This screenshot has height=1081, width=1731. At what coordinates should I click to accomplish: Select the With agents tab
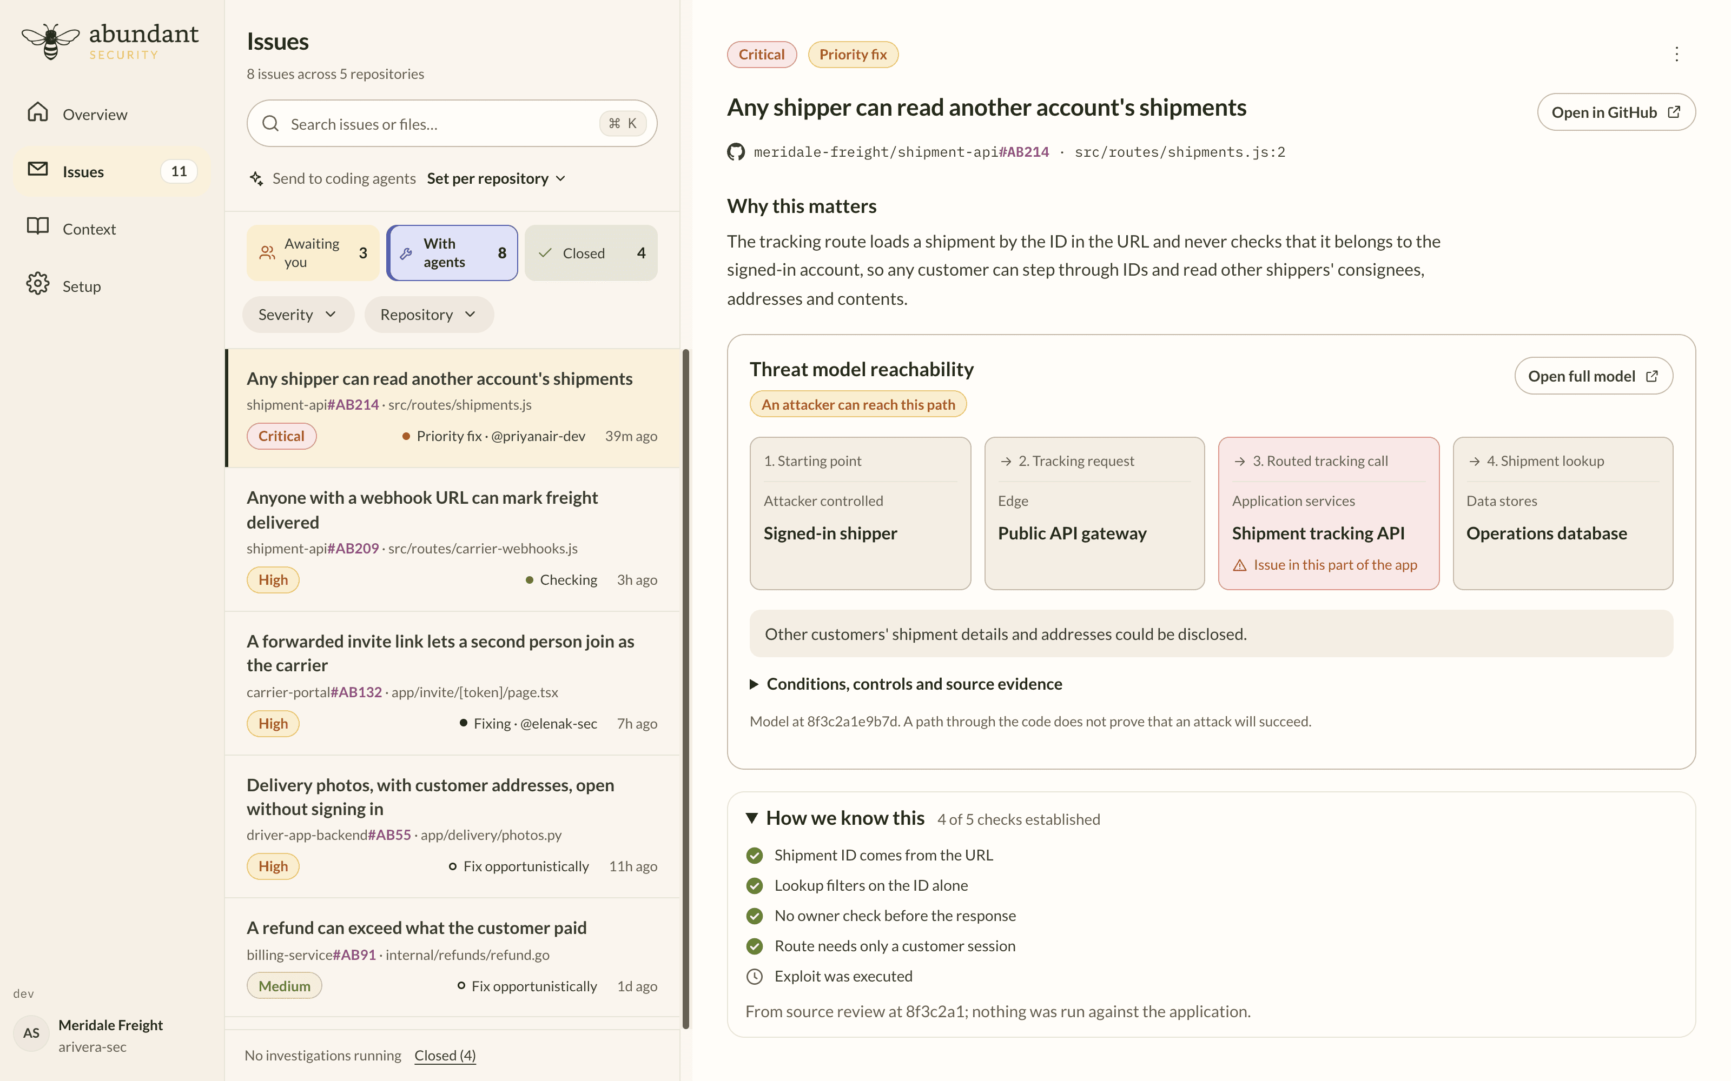coord(452,253)
